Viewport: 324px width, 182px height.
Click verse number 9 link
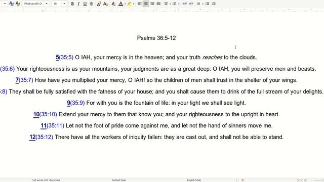tap(69, 103)
